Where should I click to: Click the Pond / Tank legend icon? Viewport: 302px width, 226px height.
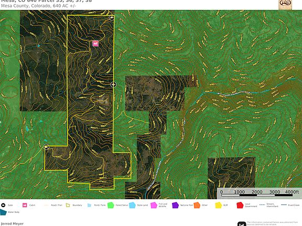pyautogui.click(x=89, y=205)
